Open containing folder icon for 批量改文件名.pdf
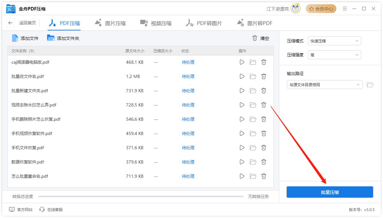Image resolution: width=383 pixels, height=218 pixels. [x=253, y=76]
